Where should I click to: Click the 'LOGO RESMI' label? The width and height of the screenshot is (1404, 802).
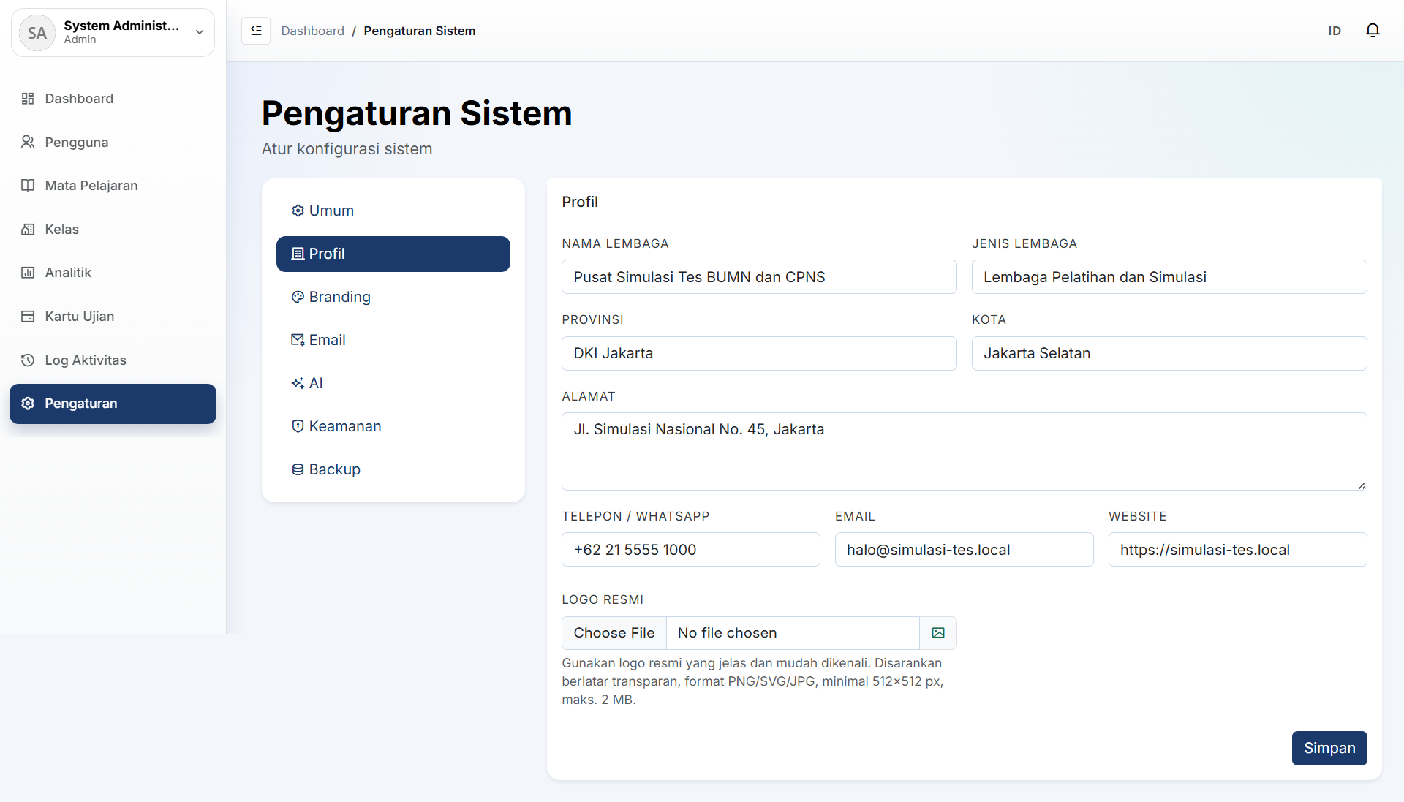coord(603,599)
